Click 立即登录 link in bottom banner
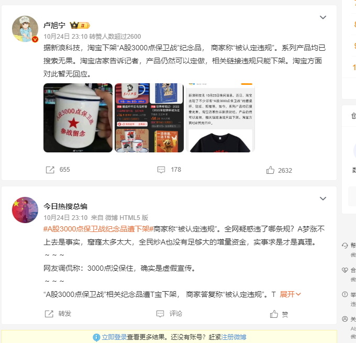The image size is (356, 343). pyautogui.click(x=114, y=337)
